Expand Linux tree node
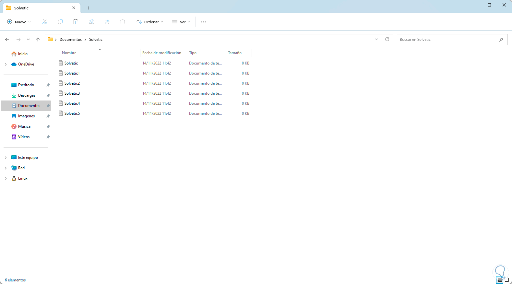Screen dimensions: 512x284 [6, 178]
